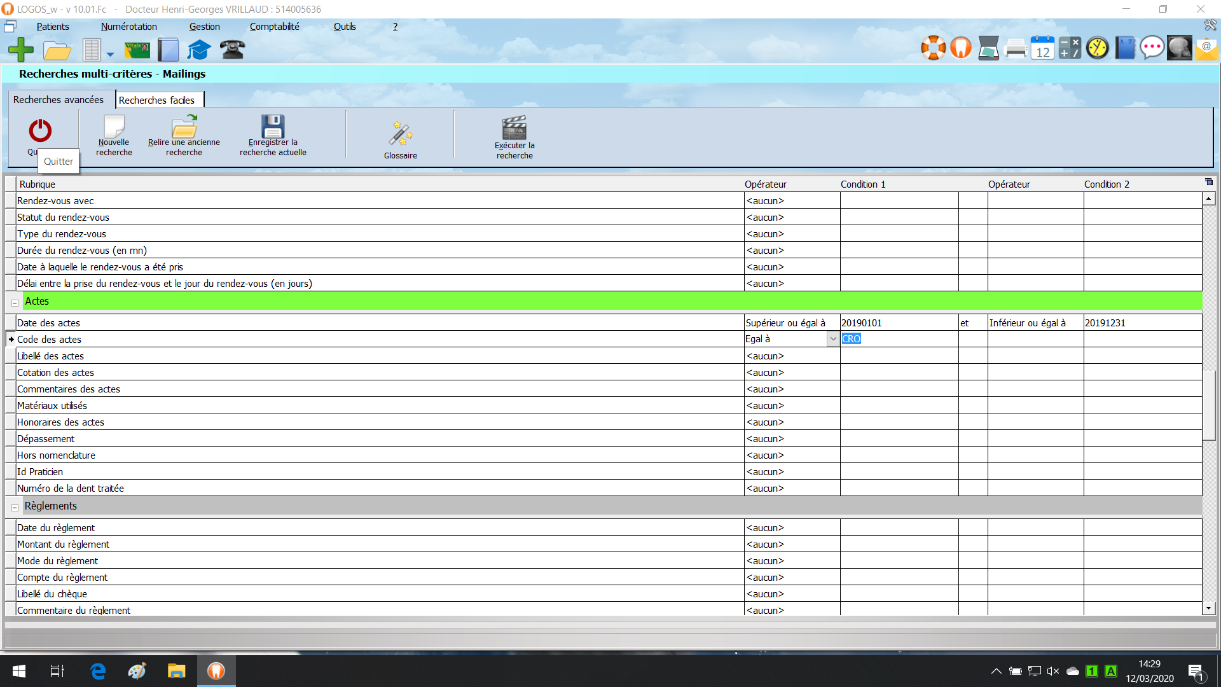Collapse the Règlements section
1221x687 pixels.
pyautogui.click(x=15, y=508)
